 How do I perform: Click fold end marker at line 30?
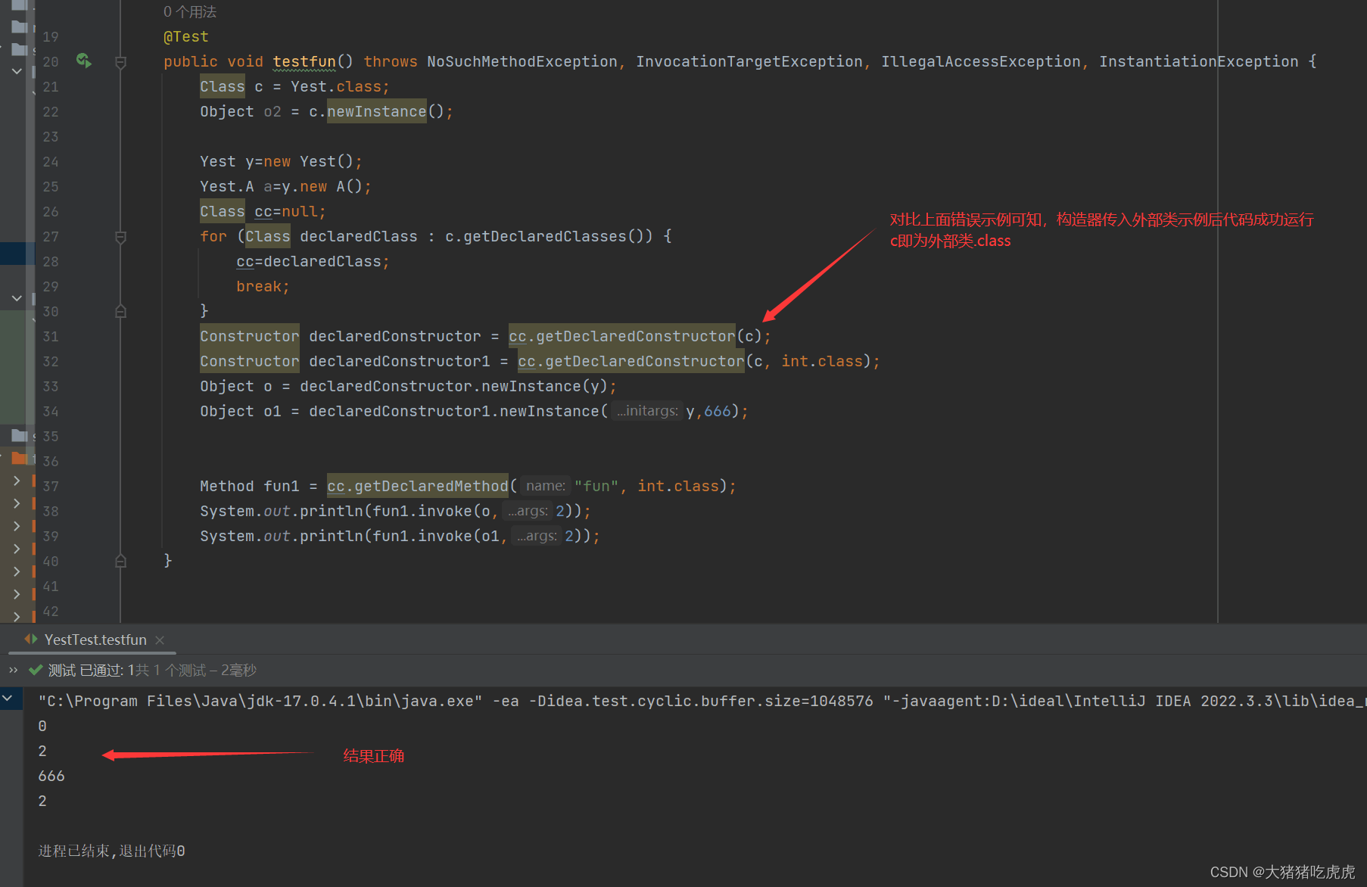pyautogui.click(x=120, y=311)
